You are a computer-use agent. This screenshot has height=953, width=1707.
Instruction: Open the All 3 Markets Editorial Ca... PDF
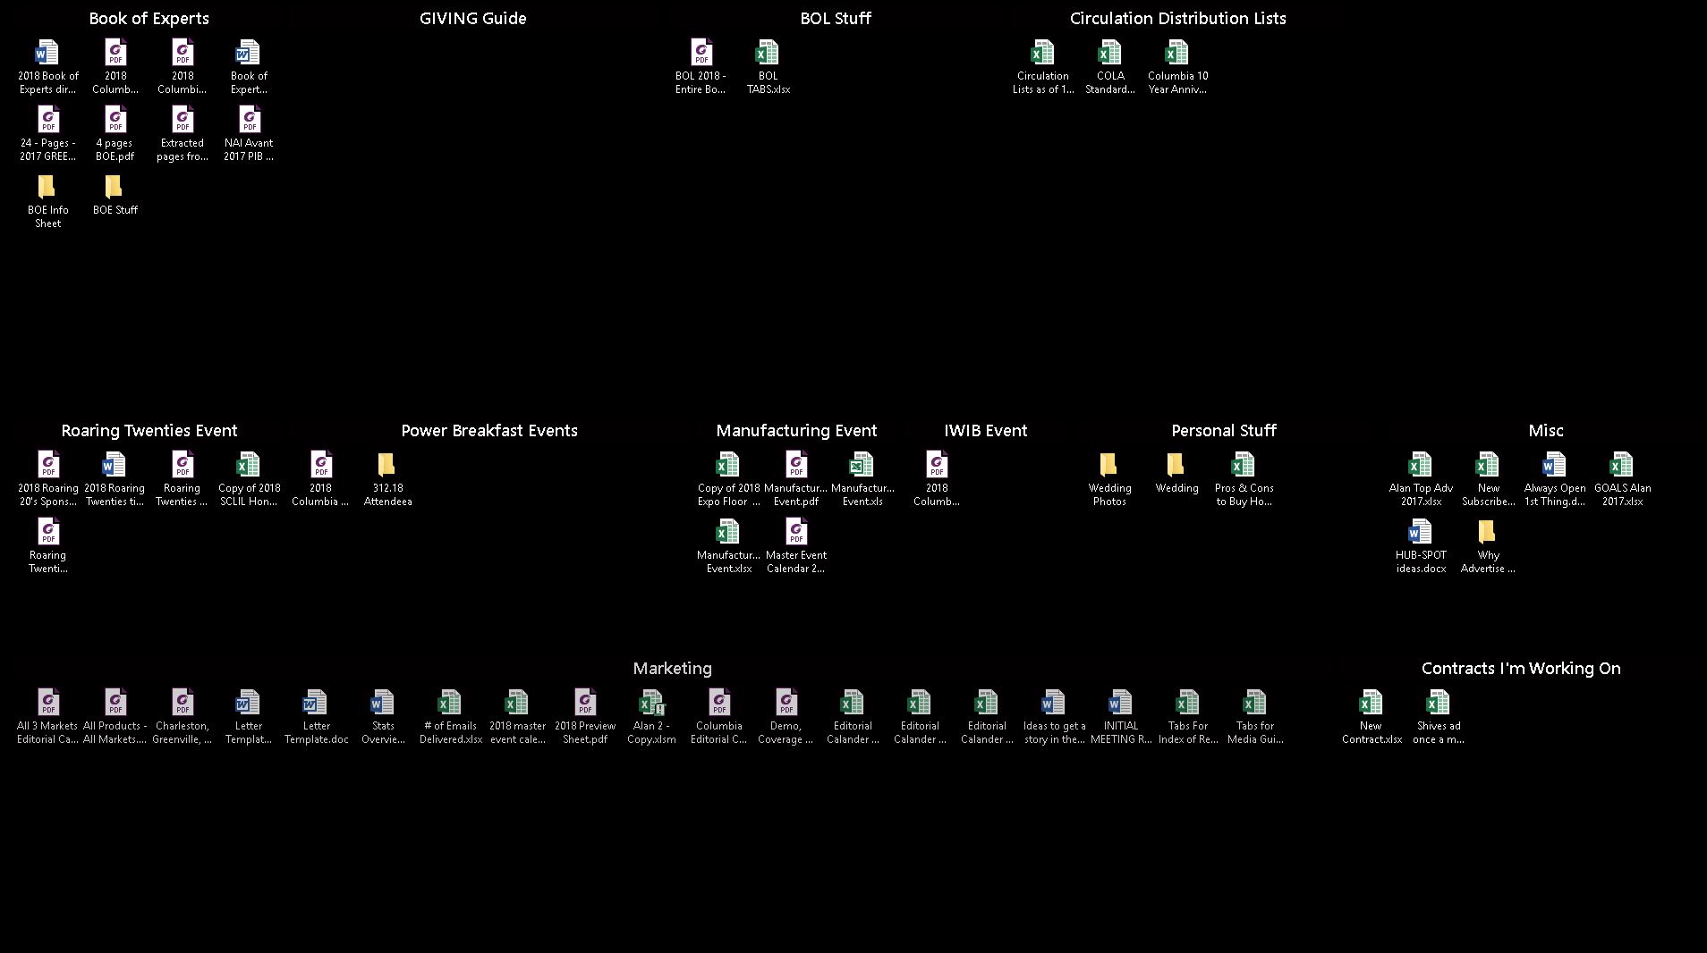coord(47,716)
